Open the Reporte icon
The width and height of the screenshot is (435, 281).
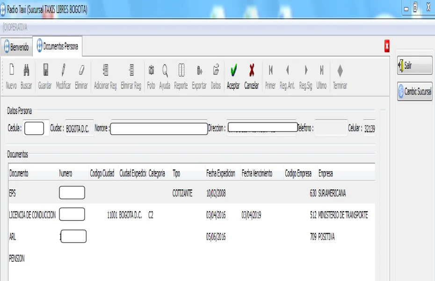[181, 76]
